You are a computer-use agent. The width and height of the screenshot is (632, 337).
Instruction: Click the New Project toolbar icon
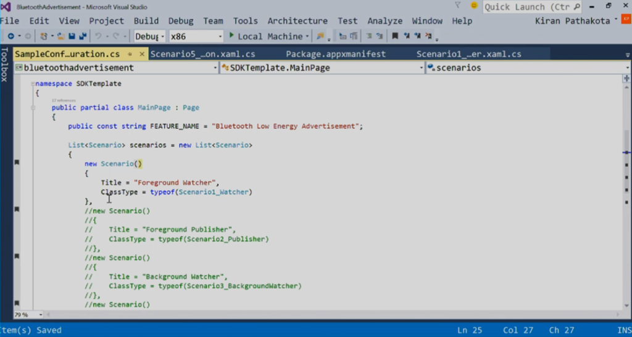[44, 36]
